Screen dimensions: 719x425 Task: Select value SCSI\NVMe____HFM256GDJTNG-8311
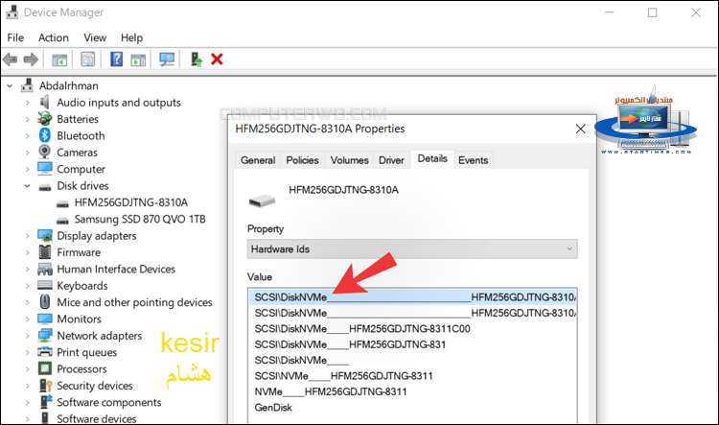344,376
